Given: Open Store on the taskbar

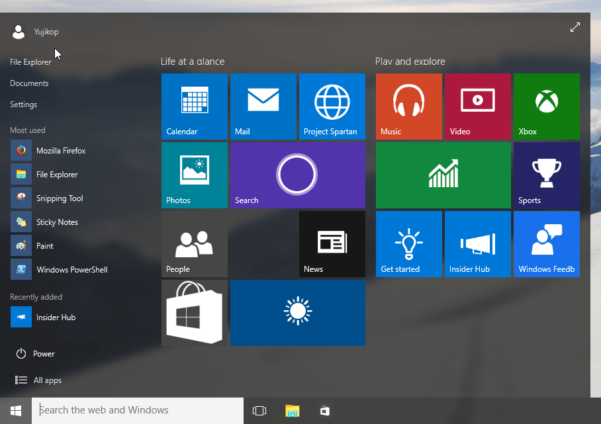Looking at the screenshot, I should 324,411.
